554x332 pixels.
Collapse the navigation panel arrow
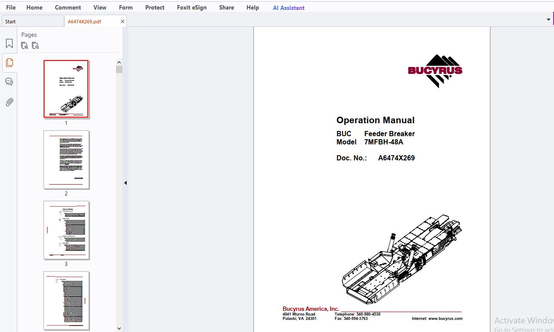tap(125, 183)
